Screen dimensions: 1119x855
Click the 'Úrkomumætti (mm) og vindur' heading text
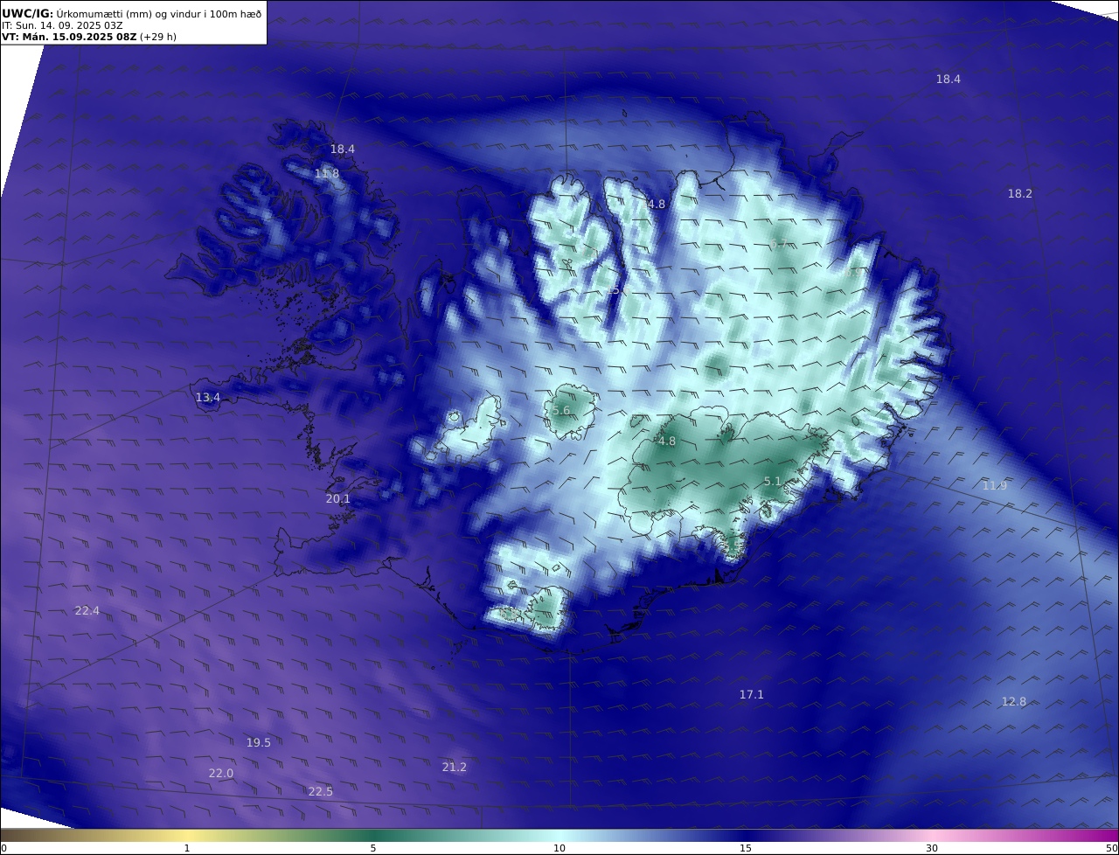[129, 13]
